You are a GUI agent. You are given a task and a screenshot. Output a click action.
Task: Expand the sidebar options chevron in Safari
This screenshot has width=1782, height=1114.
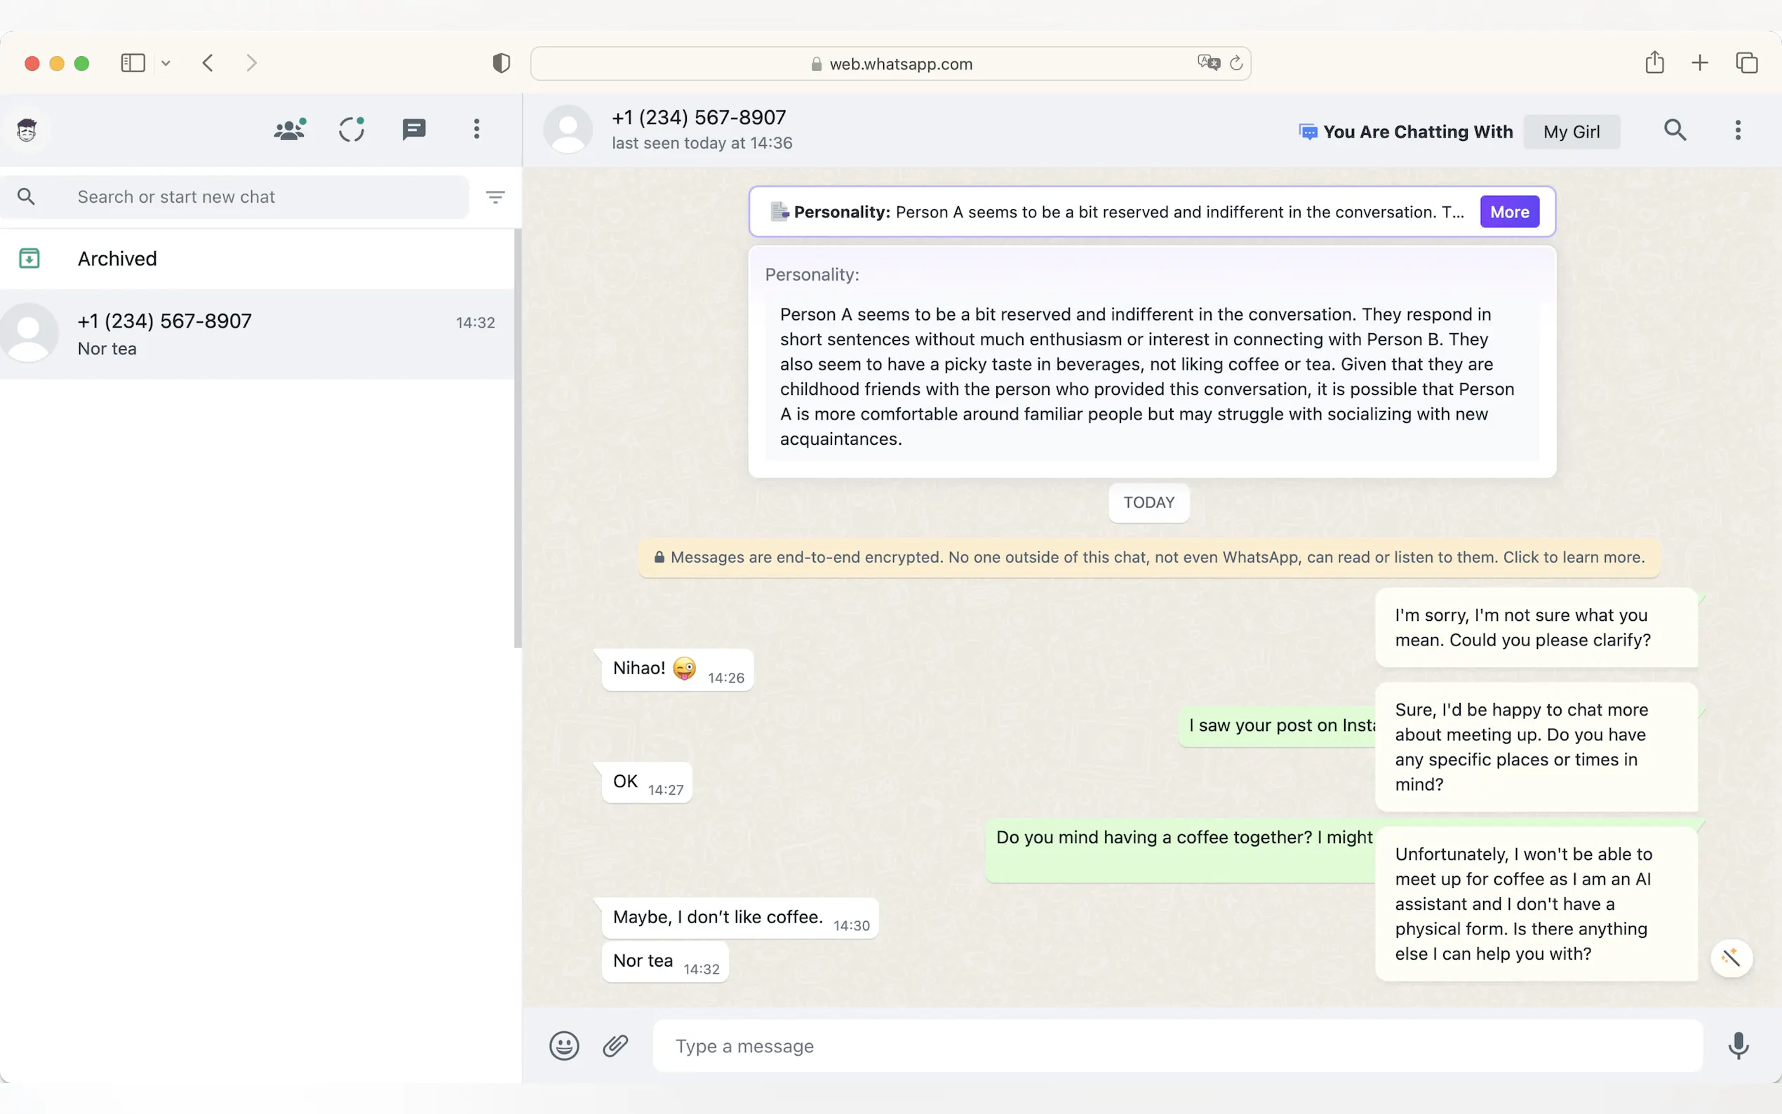click(166, 63)
